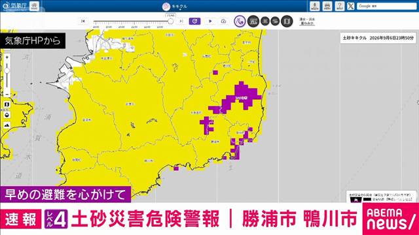Click the 重ね合わせ overlay link

click(x=307, y=22)
